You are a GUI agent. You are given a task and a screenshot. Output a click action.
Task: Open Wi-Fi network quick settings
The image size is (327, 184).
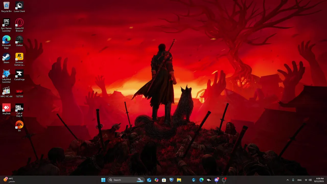(x=306, y=180)
